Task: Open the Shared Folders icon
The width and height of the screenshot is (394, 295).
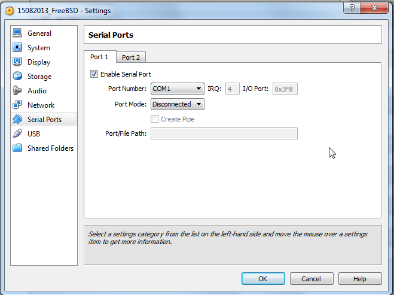Action: 17,148
